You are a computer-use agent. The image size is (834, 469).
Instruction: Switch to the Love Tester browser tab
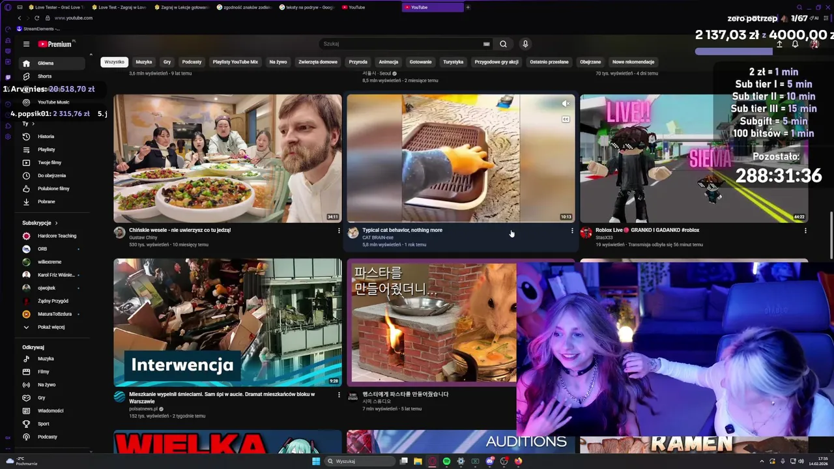pos(57,7)
